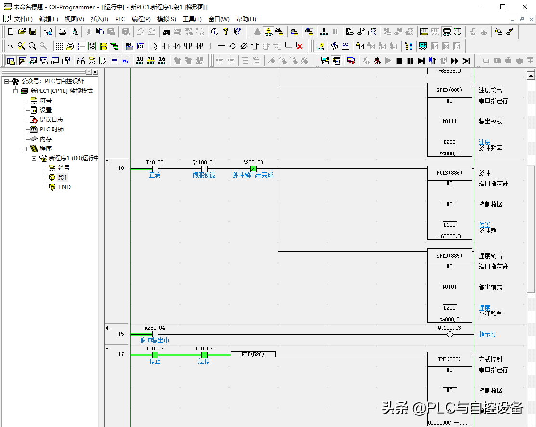Image resolution: width=536 pixels, height=427 pixels.
Task: Click the red X delete line tool
Action: (x=300, y=46)
